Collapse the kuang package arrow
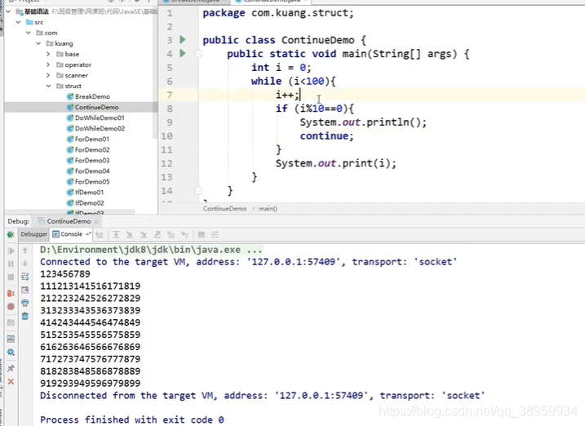Image resolution: width=585 pixels, height=426 pixels. pyautogui.click(x=38, y=43)
